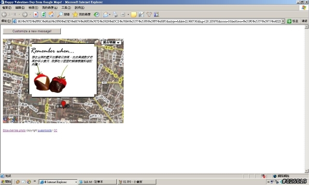Open the Back button history dropdown
Screen dimensions: 309x185
pyautogui.click(x=19, y=14)
